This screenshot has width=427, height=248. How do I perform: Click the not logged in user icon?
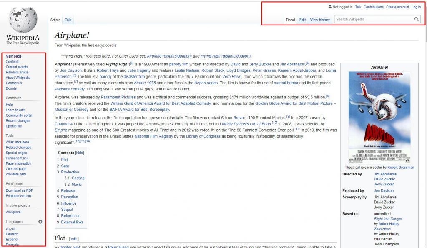330,7
